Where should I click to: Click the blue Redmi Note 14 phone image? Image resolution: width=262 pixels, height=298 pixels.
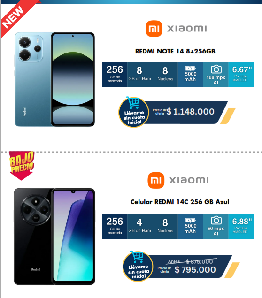point(55,79)
